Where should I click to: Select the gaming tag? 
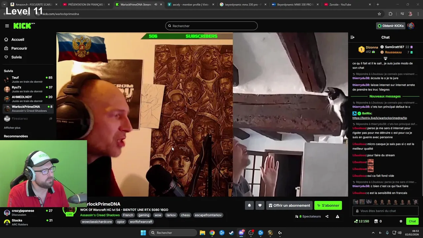pyautogui.click(x=144, y=215)
